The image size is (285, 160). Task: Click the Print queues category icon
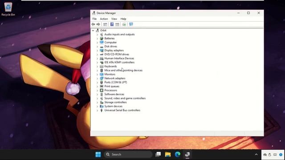point(102,86)
